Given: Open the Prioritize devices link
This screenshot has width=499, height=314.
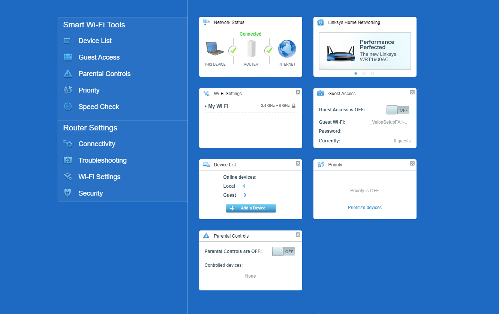Looking at the screenshot, I should 364,207.
